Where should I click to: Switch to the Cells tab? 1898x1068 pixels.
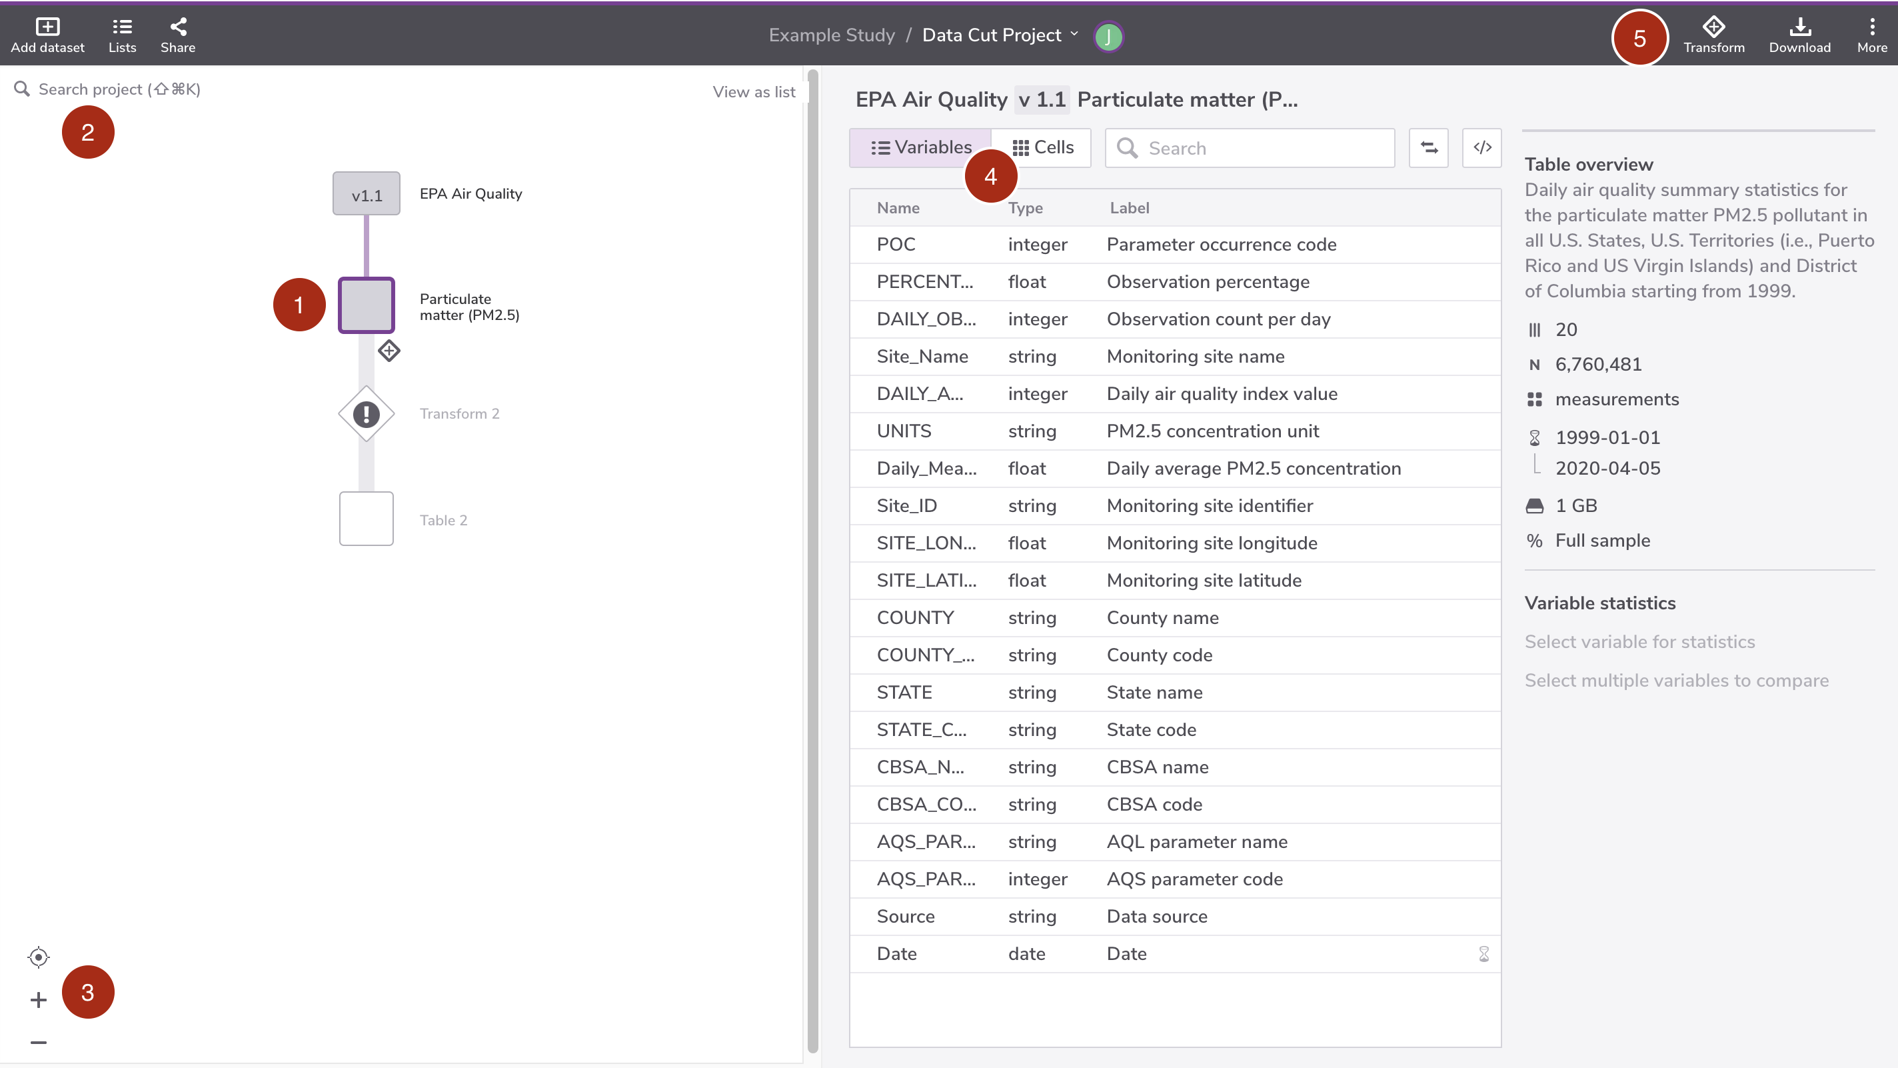click(1041, 147)
